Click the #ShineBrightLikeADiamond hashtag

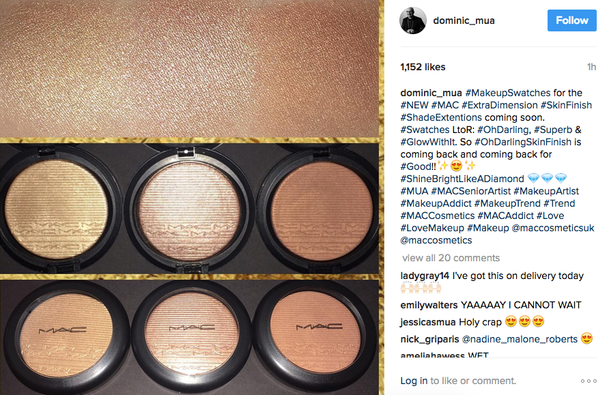462,179
